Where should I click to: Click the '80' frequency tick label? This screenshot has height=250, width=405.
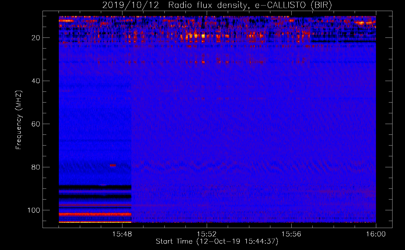click(36, 167)
